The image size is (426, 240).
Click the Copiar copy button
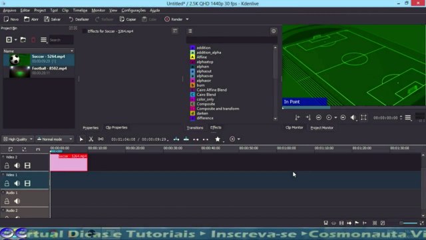[x=128, y=19]
